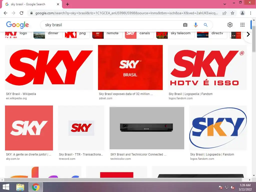Screen dimensions: 256x192
Task: Share this page from address bar
Action: pyautogui.click(x=224, y=13)
